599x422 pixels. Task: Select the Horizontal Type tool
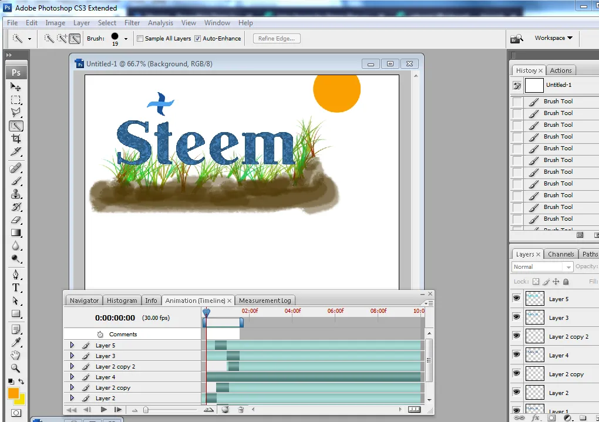16,288
